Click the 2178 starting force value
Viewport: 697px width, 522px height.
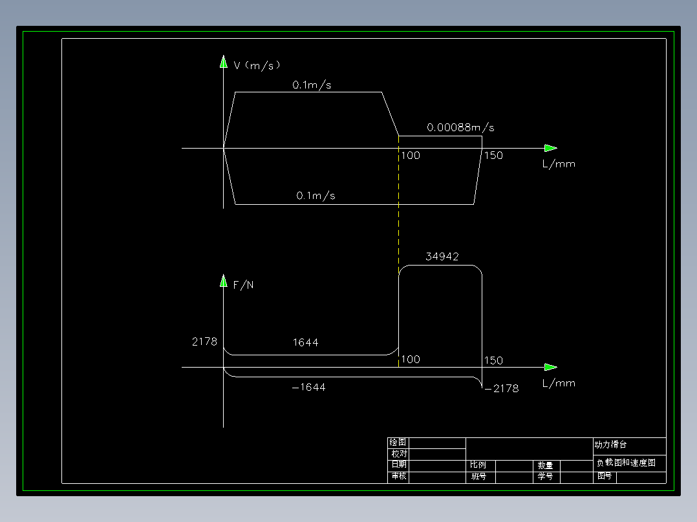[204, 342]
